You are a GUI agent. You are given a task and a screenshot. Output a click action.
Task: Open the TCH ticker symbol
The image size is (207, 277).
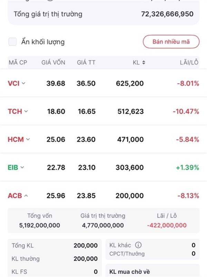tap(15, 111)
